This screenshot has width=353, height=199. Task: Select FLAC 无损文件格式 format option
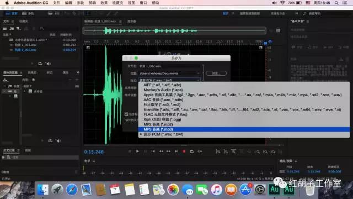click(x=244, y=114)
